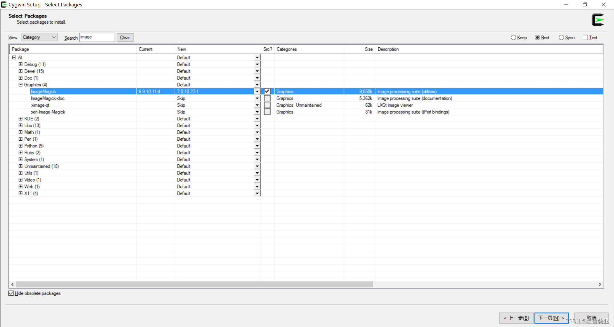
Task: Click the scrollbar right arrow
Action: [x=600, y=284]
